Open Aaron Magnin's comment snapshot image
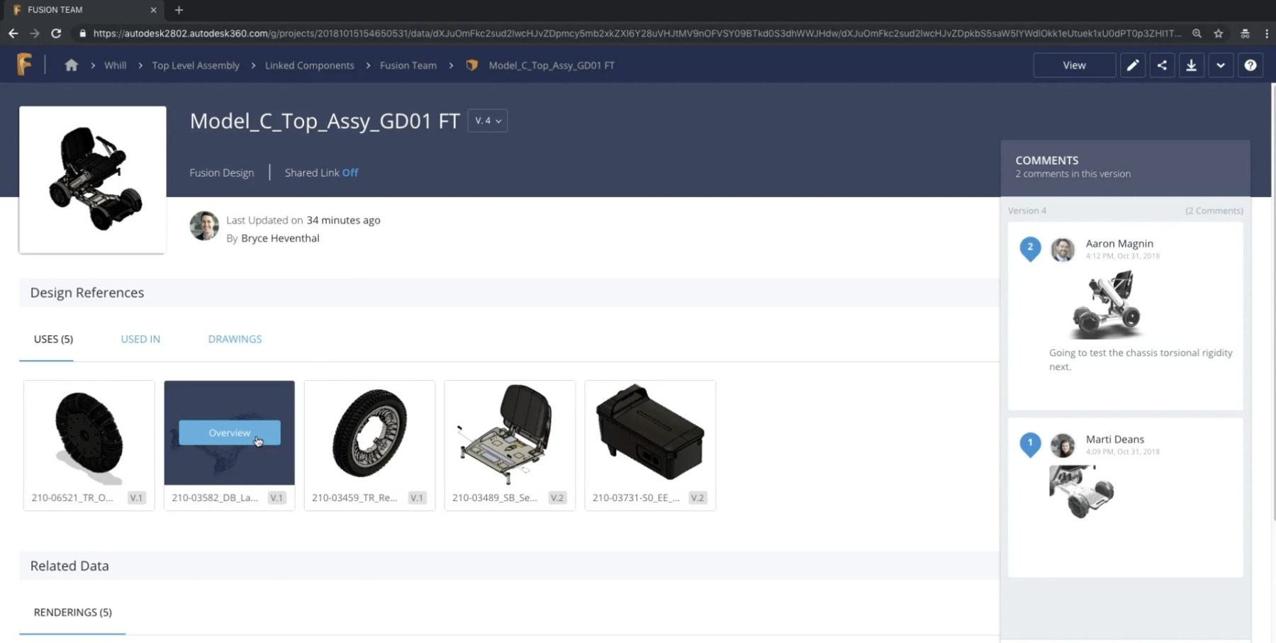 1106,305
